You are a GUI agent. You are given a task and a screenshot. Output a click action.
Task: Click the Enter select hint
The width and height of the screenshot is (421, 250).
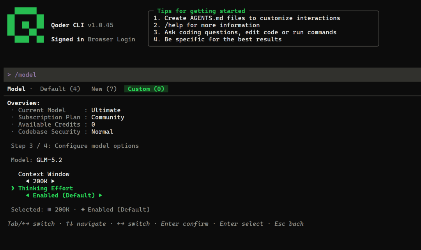pyautogui.click(x=241, y=224)
